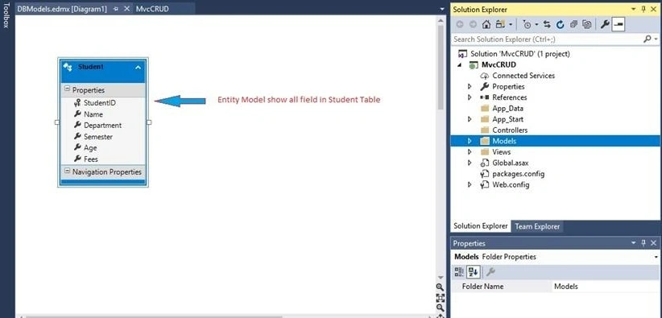This screenshot has width=662, height=318.
Task: Select the MvcCRUD project
Action: tap(499, 65)
